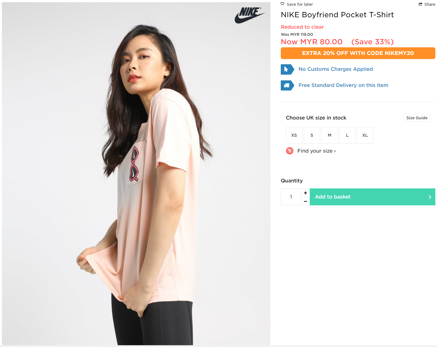This screenshot has height=347, width=437.
Task: Increase quantity with the plus button
Action: coord(305,193)
